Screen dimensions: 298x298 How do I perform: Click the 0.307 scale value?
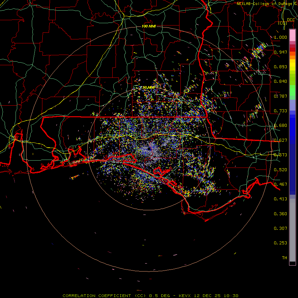280,228
